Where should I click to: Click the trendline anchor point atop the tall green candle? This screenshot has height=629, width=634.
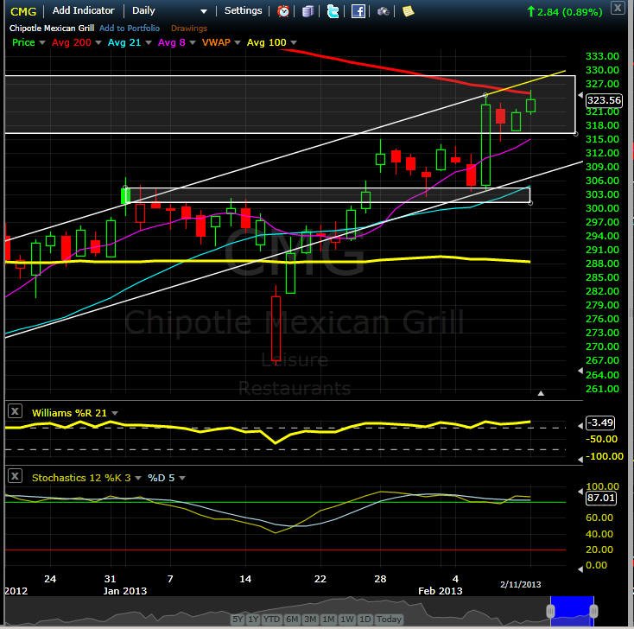pyautogui.click(x=485, y=95)
